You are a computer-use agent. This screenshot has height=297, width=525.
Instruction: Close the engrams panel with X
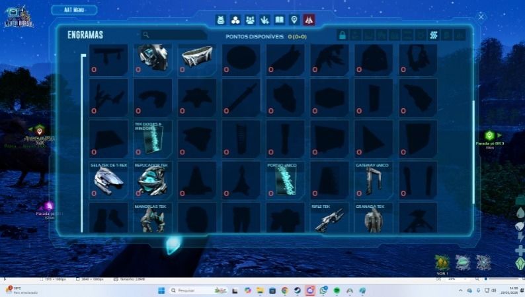[481, 17]
